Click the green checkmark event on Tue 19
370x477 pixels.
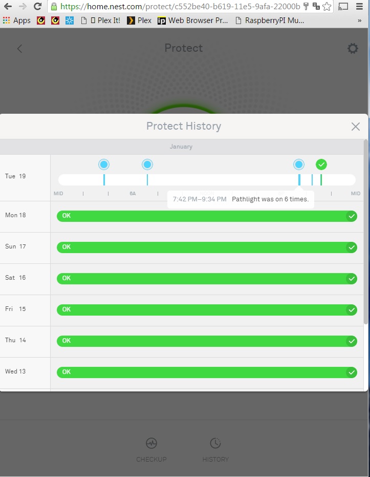[x=321, y=164]
